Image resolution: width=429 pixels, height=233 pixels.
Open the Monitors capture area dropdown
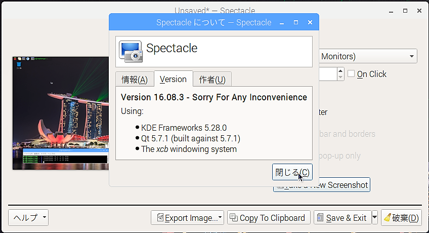click(368, 56)
